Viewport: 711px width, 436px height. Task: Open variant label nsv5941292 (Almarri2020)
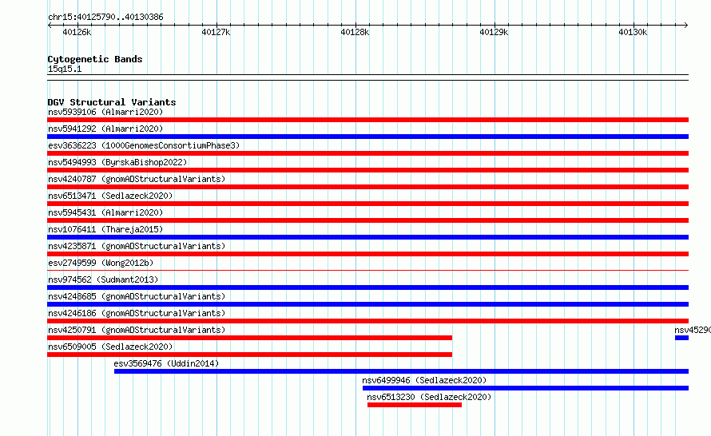[x=105, y=129]
